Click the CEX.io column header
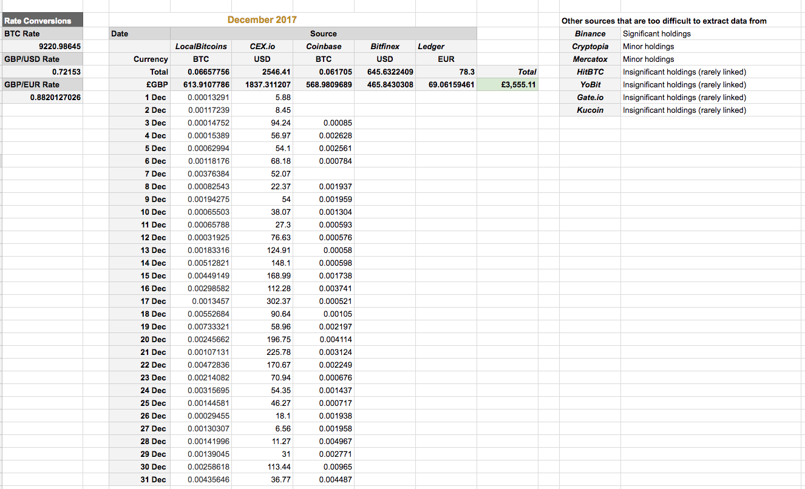 click(x=262, y=46)
